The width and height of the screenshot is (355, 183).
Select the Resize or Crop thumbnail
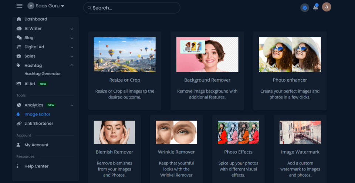(125, 55)
